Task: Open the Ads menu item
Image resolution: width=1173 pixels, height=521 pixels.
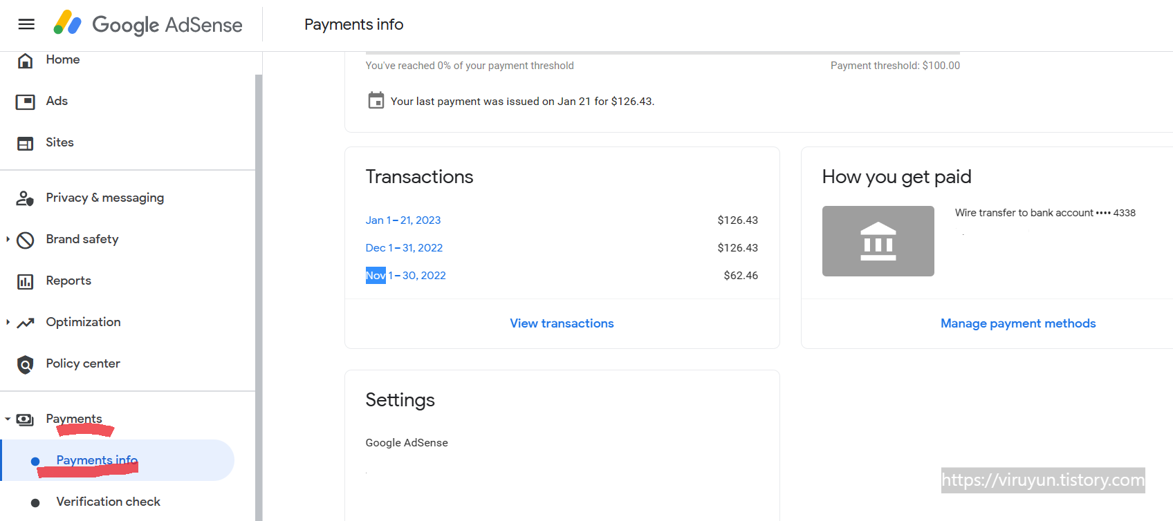Action: click(x=57, y=101)
